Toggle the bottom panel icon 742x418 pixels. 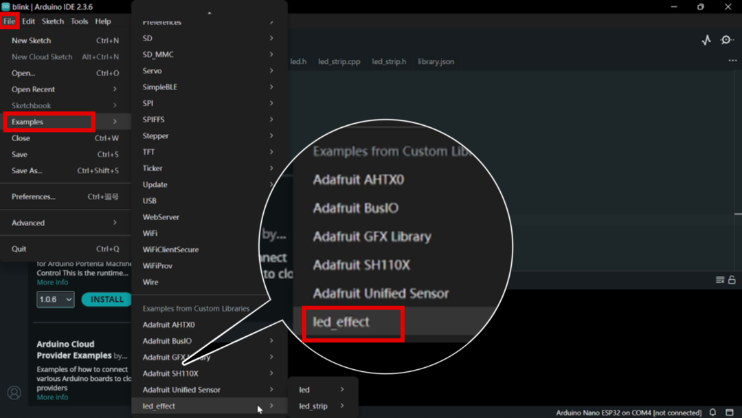730,412
